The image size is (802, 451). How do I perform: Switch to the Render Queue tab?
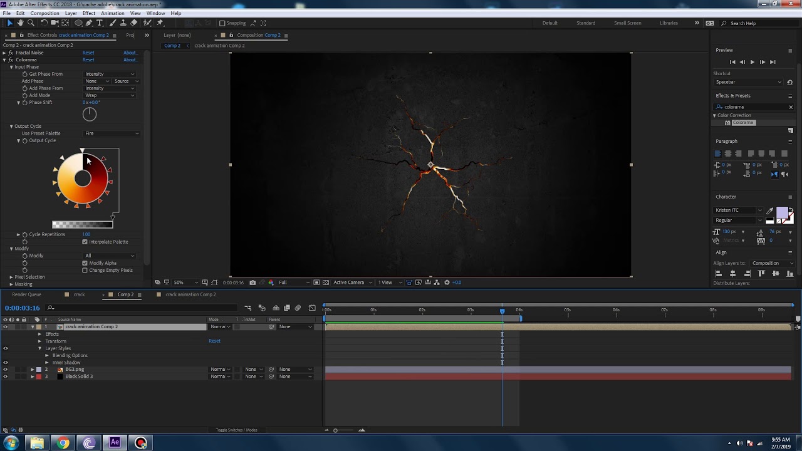[26, 294]
